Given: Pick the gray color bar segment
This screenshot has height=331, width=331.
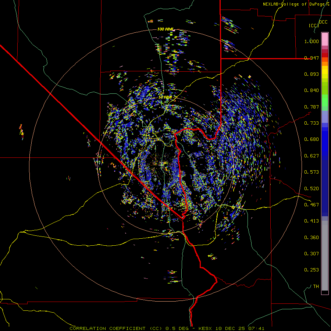Looking at the screenshot, I should (x=325, y=256).
